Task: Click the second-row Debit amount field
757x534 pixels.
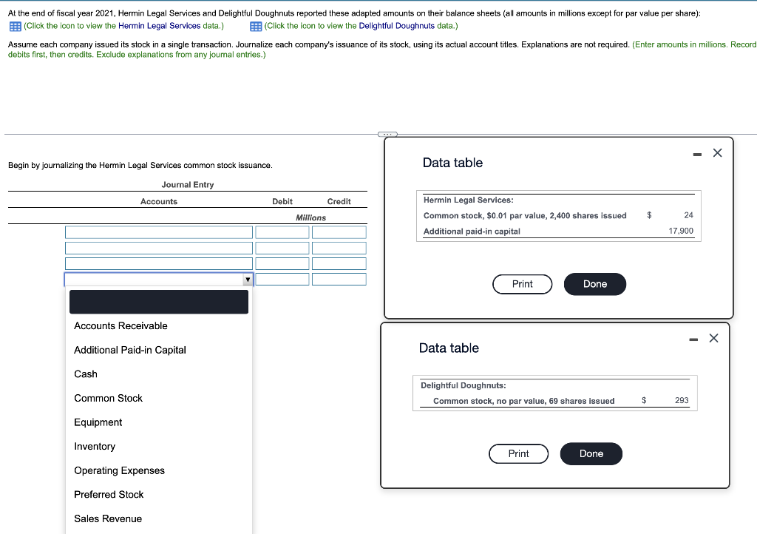Action: click(282, 249)
